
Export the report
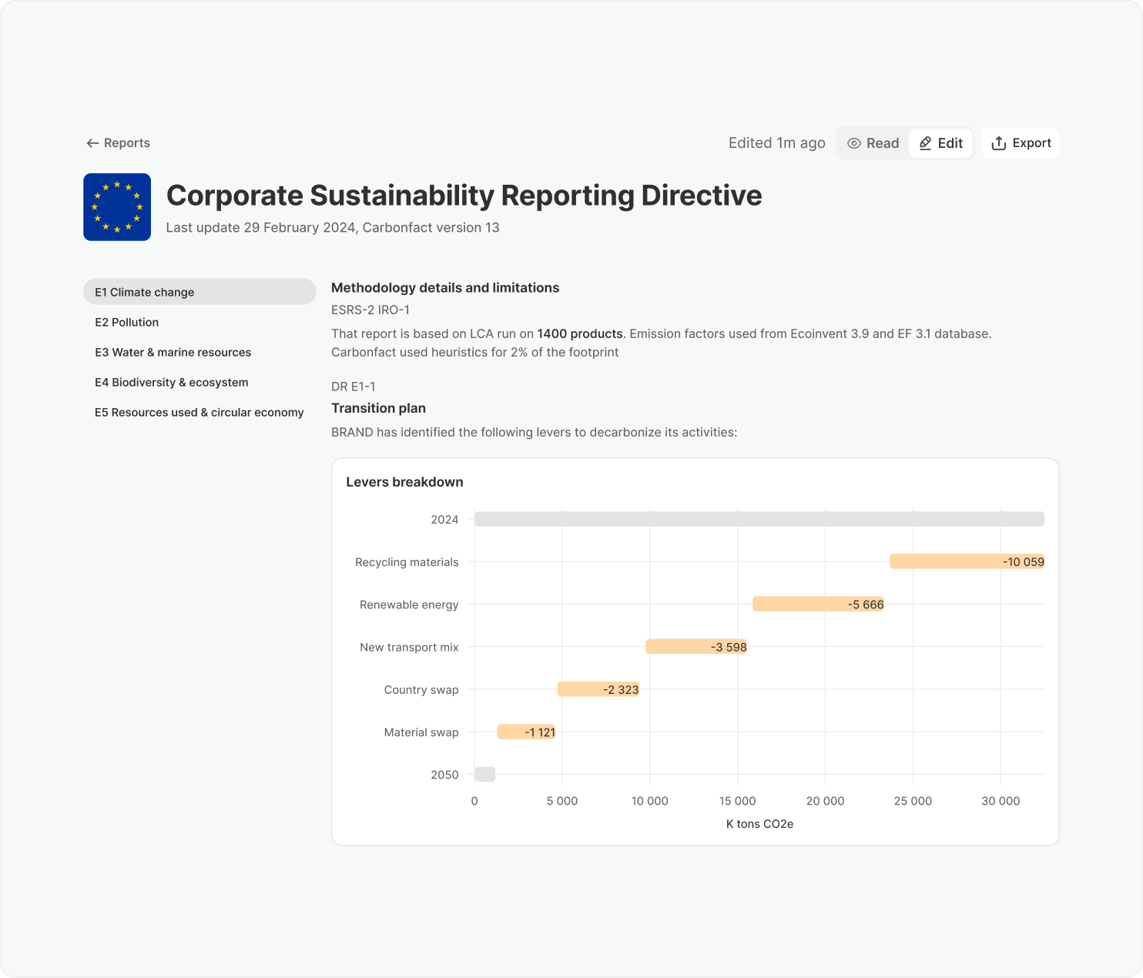[x=1021, y=143]
